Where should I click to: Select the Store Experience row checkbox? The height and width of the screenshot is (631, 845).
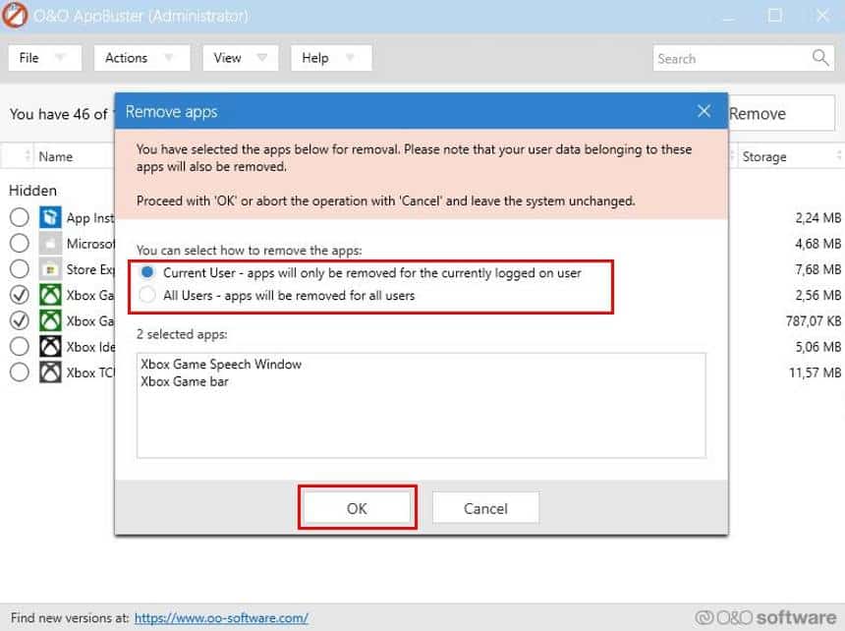pos(20,269)
